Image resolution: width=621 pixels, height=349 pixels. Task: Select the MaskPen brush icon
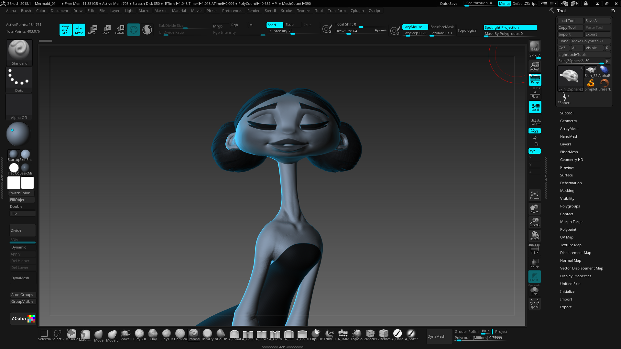click(71, 335)
